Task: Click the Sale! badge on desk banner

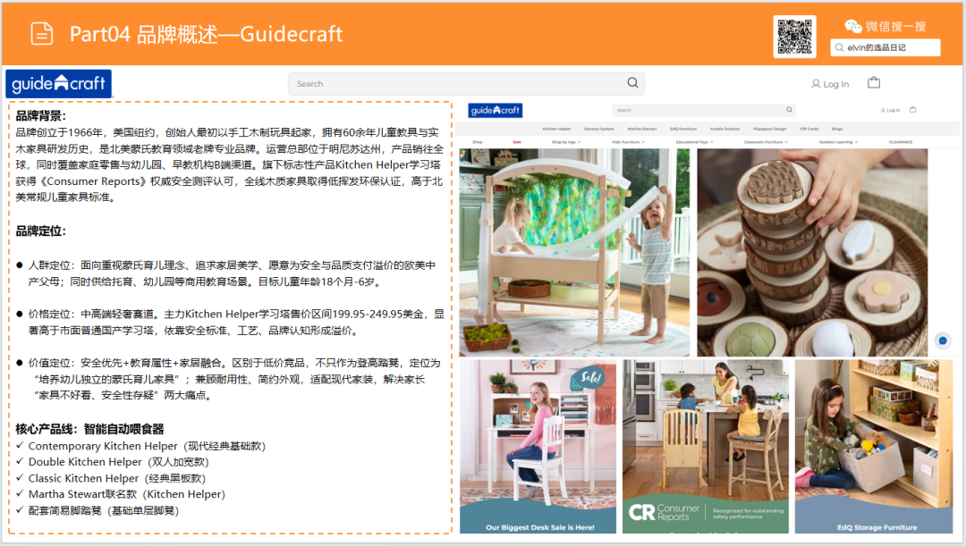Action: click(x=590, y=377)
